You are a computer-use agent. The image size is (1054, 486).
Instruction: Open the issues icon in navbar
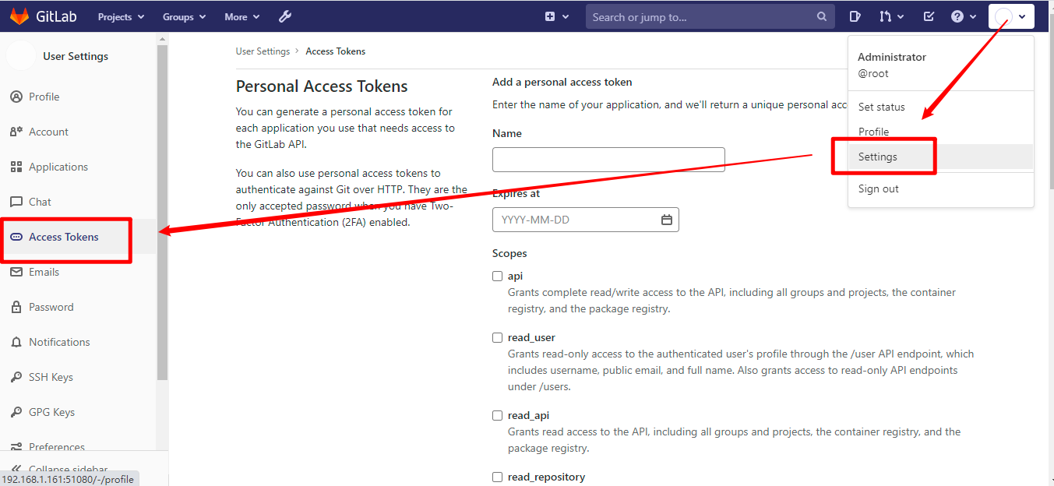(855, 16)
